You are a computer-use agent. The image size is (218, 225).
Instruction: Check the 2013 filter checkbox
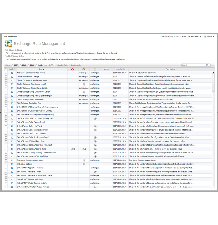point(28,65)
